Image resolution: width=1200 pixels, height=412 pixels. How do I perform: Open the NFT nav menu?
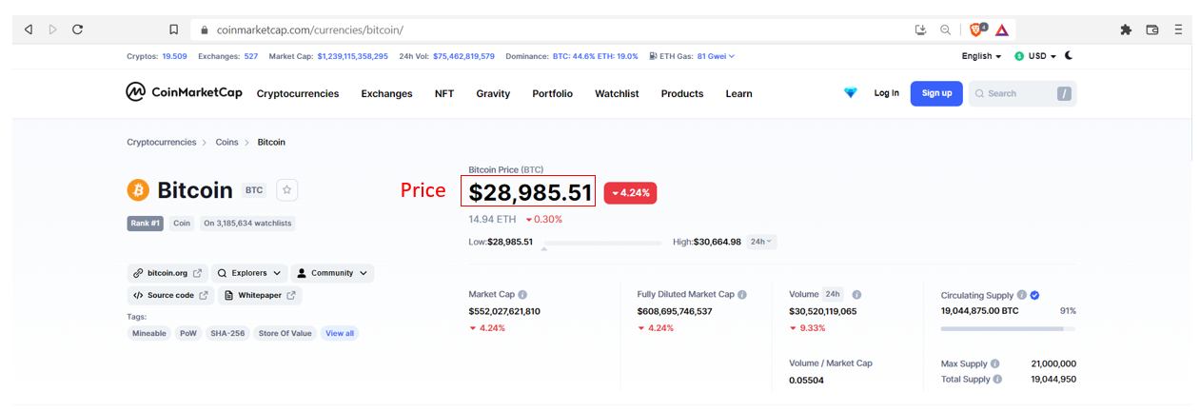coord(444,93)
